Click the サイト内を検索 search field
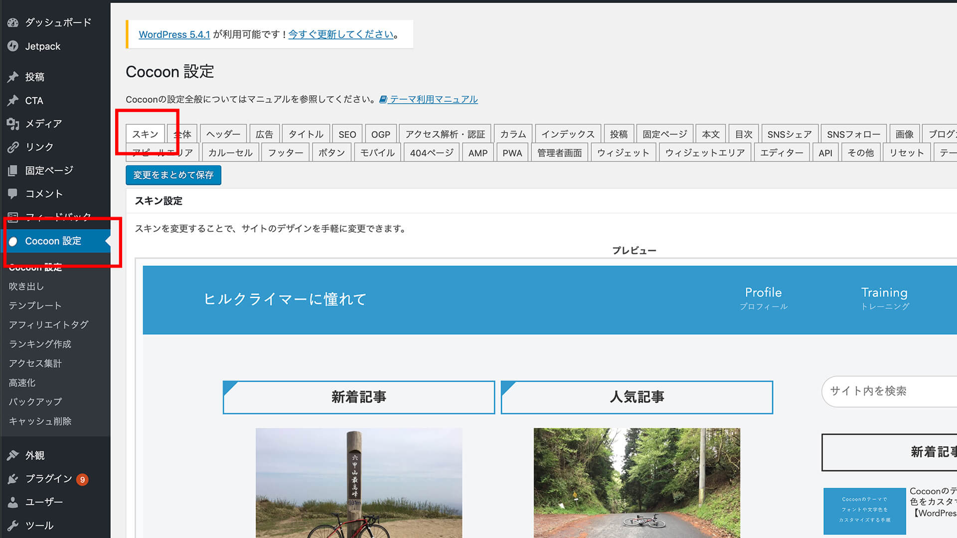The image size is (957, 538). [x=887, y=391]
